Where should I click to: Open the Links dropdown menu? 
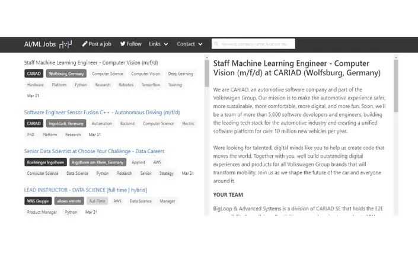(158, 44)
